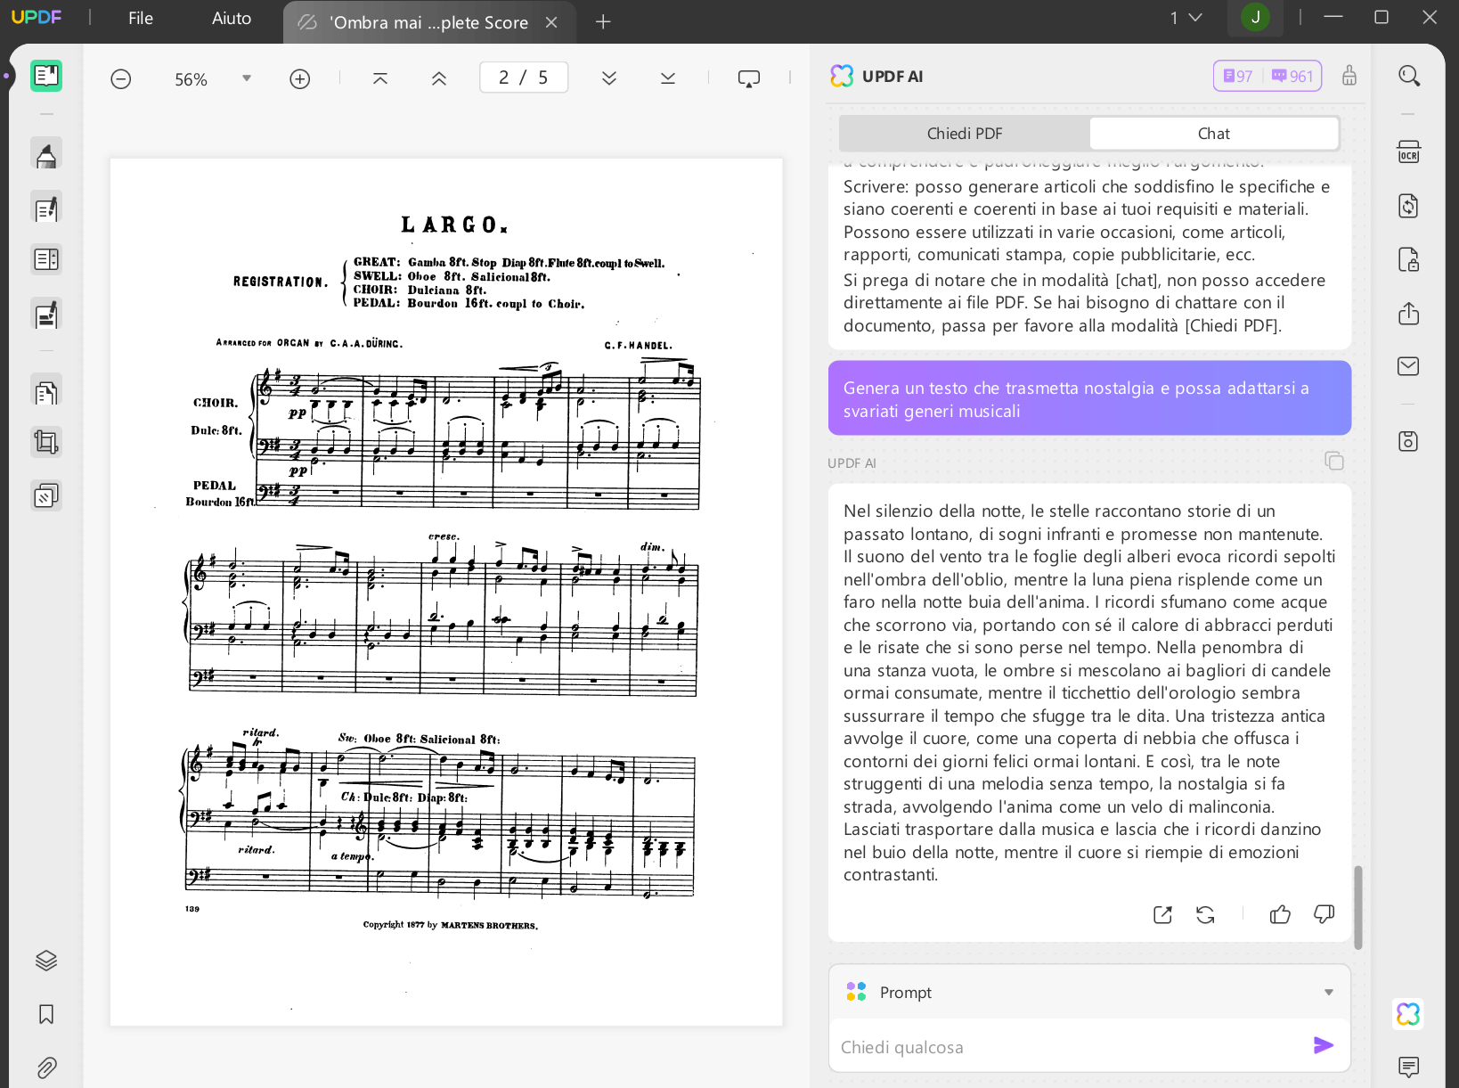
Task: Like the AI response with thumbs up
Action: pyautogui.click(x=1281, y=914)
